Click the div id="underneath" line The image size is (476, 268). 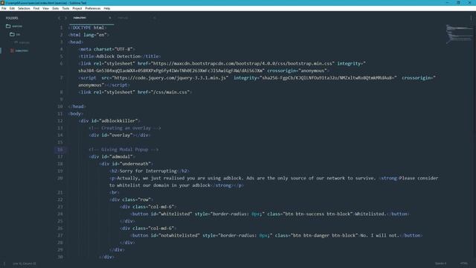(126, 164)
